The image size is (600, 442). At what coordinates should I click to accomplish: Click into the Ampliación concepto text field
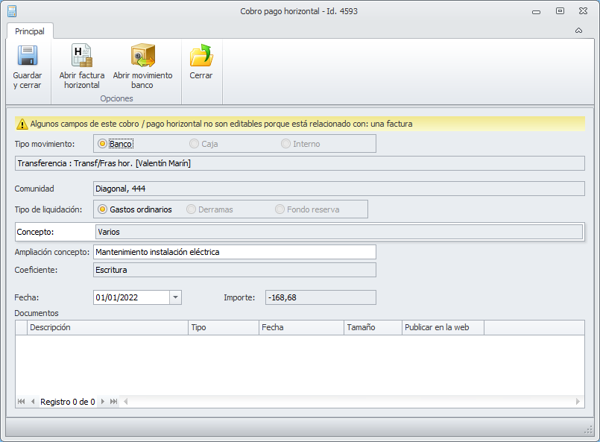pyautogui.click(x=234, y=252)
